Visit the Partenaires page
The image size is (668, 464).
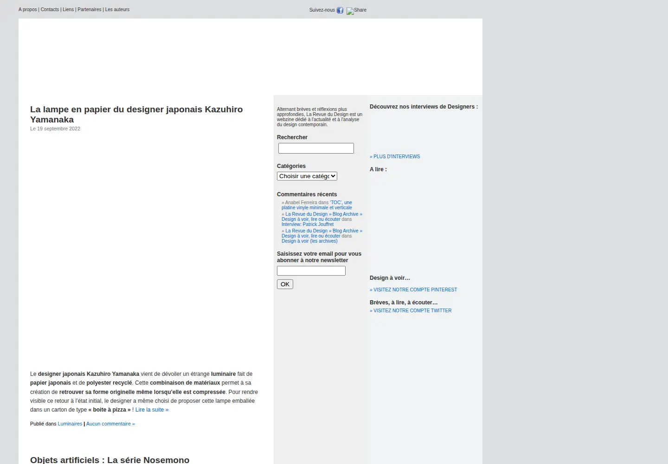(90, 9)
